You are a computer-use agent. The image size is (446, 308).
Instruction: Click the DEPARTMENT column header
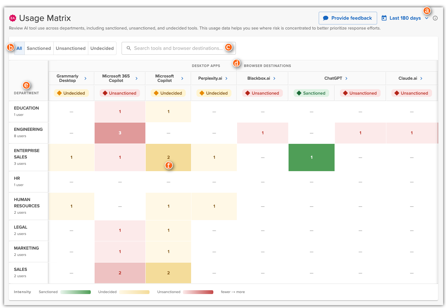click(26, 93)
